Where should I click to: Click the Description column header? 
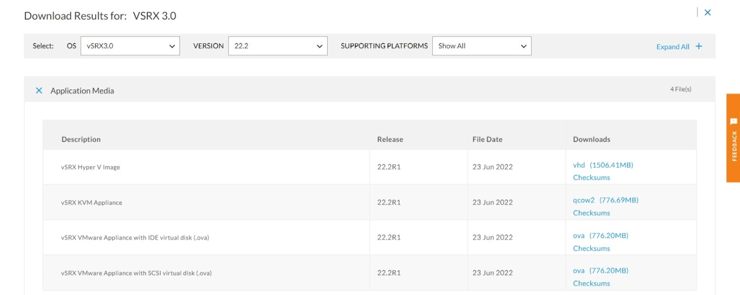81,139
